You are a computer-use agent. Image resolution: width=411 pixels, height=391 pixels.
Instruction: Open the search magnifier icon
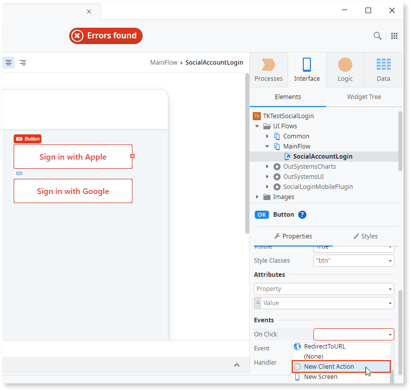coord(377,36)
